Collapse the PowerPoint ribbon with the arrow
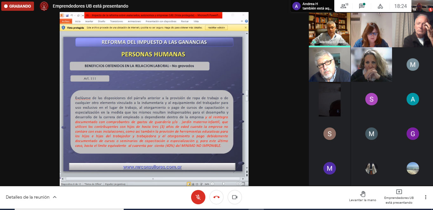The image size is (433, 210). [242, 21]
